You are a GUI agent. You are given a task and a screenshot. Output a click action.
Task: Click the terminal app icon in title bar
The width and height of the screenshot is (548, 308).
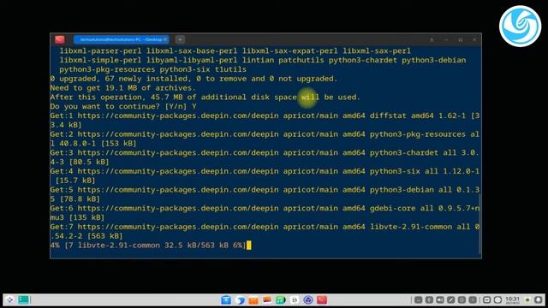(x=60, y=39)
